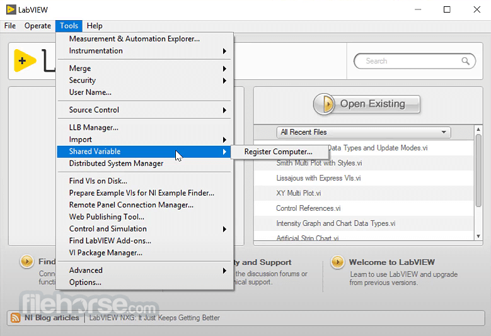
Task: Expand the Instrumentation submenu
Action: 144,50
